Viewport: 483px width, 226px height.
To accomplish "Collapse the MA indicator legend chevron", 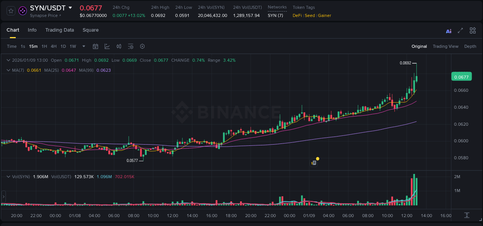I will pyautogui.click(x=9, y=70).
